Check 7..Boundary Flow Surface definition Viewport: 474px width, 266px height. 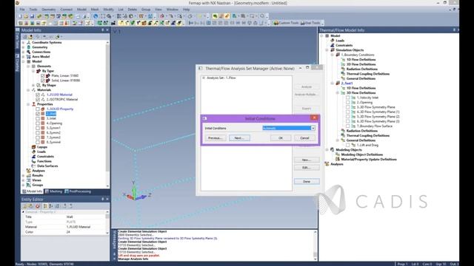click(348, 126)
